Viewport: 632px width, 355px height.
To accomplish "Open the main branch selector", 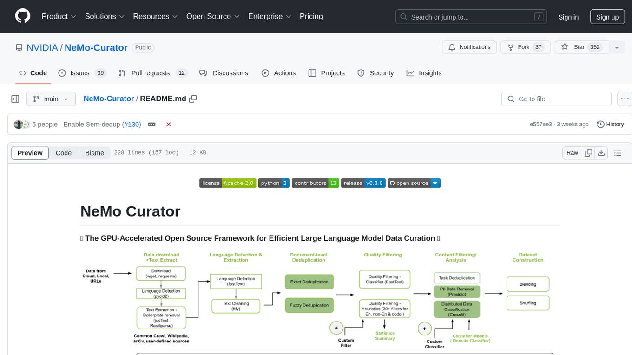I will point(51,99).
